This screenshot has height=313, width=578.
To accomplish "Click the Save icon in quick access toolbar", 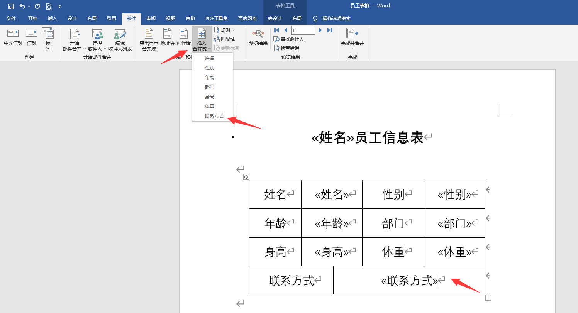I will click(11, 6).
